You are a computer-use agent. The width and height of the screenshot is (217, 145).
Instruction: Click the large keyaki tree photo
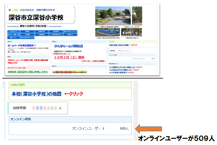click(x=137, y=16)
